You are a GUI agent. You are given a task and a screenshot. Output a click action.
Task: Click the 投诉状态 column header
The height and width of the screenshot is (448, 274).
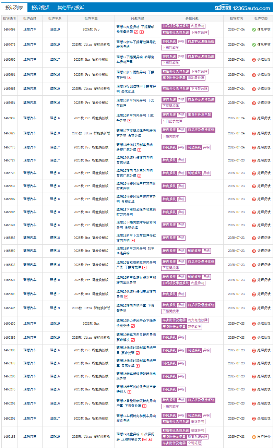point(261,19)
